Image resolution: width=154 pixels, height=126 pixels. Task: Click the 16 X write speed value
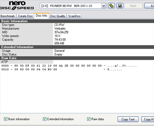click(58, 36)
